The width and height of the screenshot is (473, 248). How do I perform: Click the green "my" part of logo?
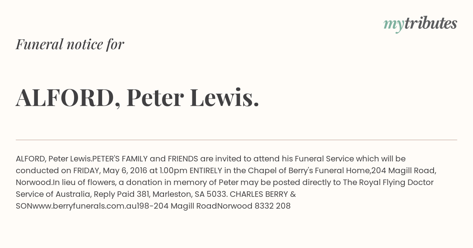(x=394, y=26)
